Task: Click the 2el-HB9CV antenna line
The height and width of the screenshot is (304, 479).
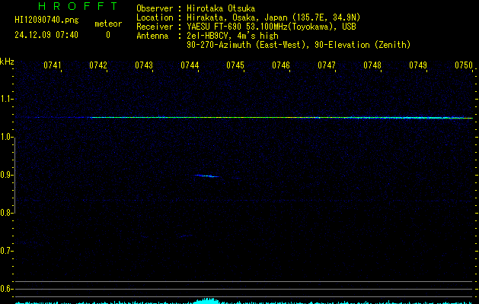Action: pos(232,36)
